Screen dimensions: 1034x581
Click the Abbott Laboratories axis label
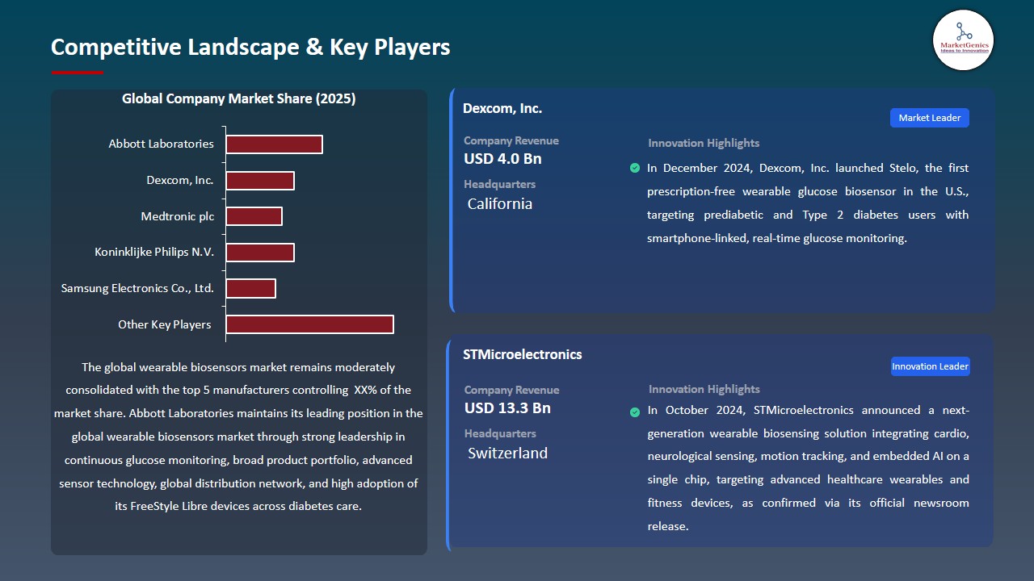click(x=162, y=144)
